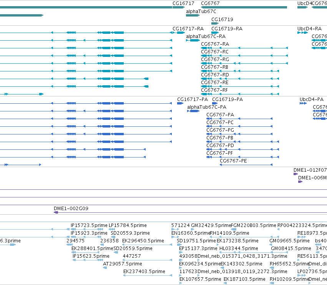Open the LP15784.5prime EST label
This screenshot has width=327, height=285.
(128, 225)
